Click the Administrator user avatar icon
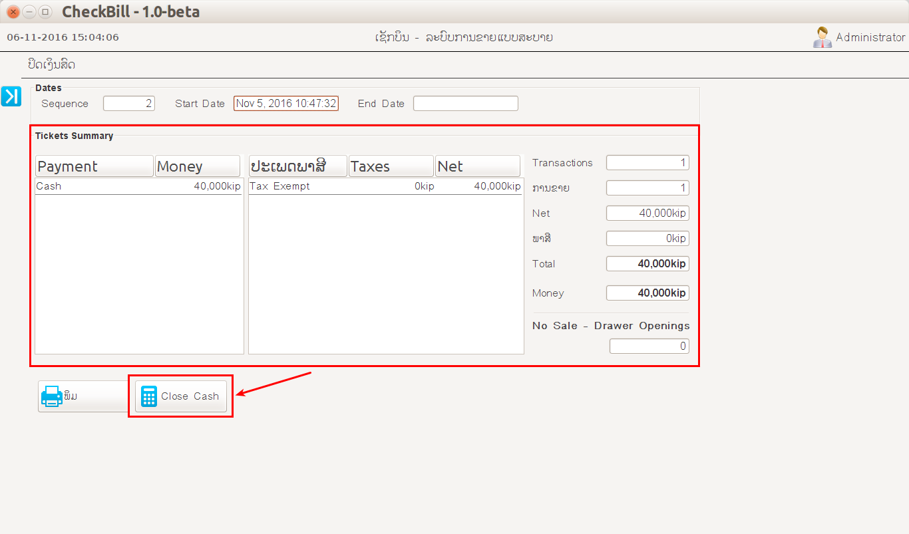The width and height of the screenshot is (909, 534). click(x=822, y=37)
